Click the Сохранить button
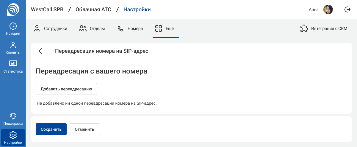The height and width of the screenshot is (147, 357). tap(51, 129)
